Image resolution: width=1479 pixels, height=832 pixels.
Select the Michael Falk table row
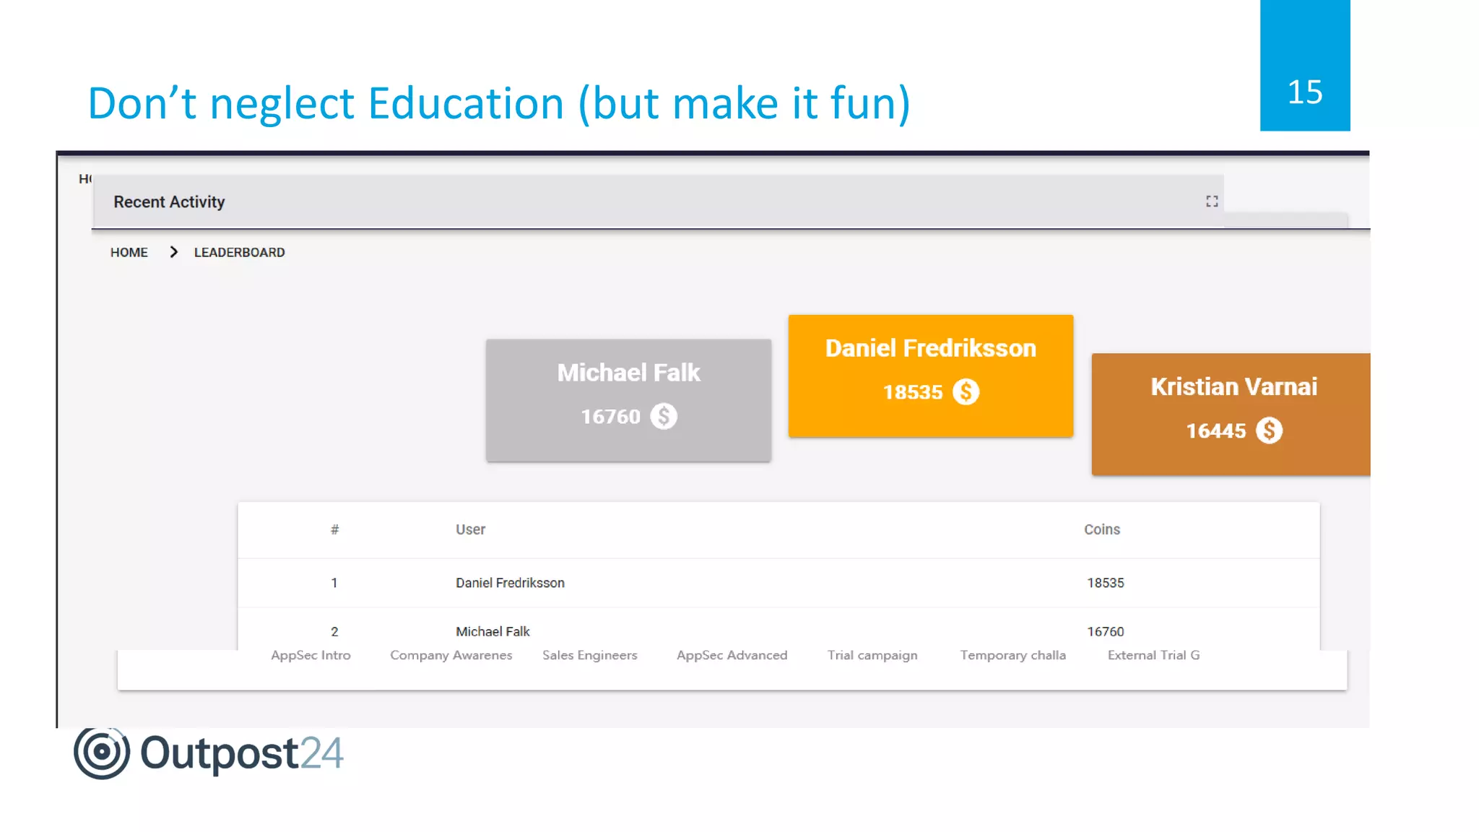493,631
